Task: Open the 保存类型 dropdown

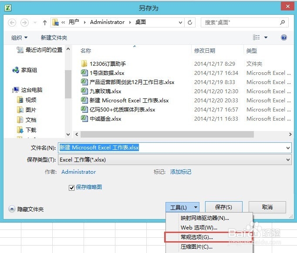Action: [x=175, y=160]
